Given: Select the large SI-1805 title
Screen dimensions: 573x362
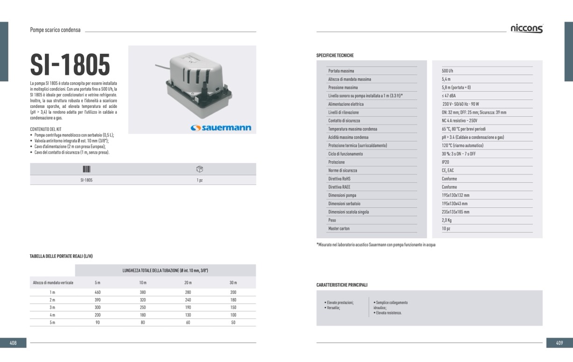Looking at the screenshot, I should (70, 64).
